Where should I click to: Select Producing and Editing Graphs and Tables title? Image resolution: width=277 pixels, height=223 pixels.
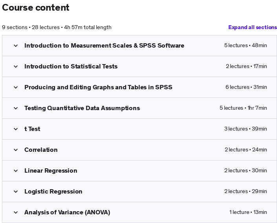coord(98,87)
